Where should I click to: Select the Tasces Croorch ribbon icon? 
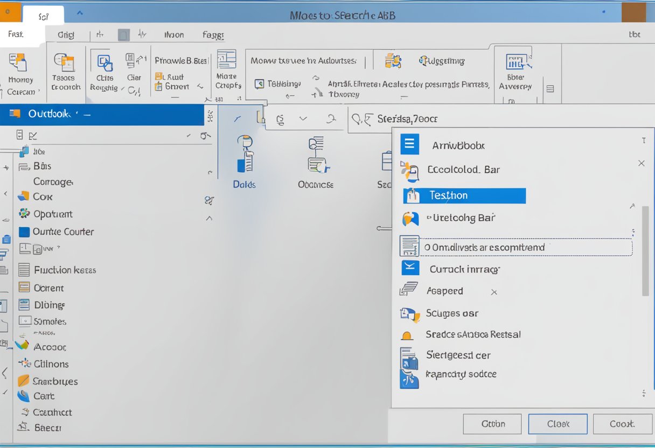tap(66, 64)
